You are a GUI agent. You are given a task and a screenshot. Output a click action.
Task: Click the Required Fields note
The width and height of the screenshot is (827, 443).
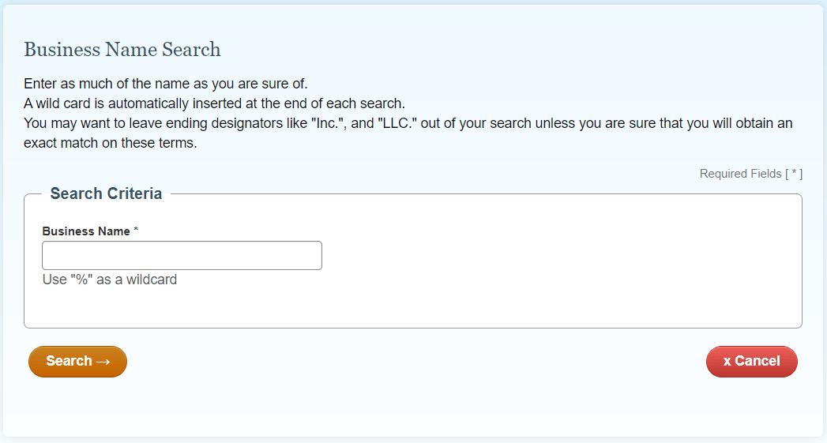750,174
